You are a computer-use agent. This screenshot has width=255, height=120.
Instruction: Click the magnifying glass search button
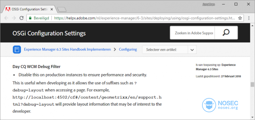click(x=226, y=33)
